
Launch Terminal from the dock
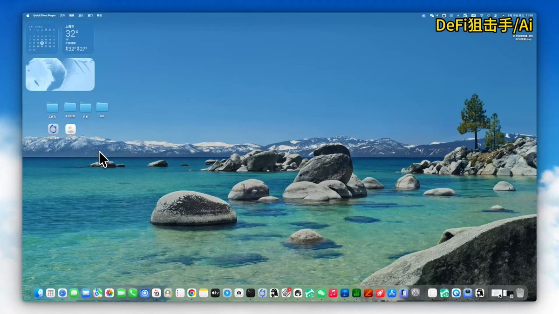251,293
